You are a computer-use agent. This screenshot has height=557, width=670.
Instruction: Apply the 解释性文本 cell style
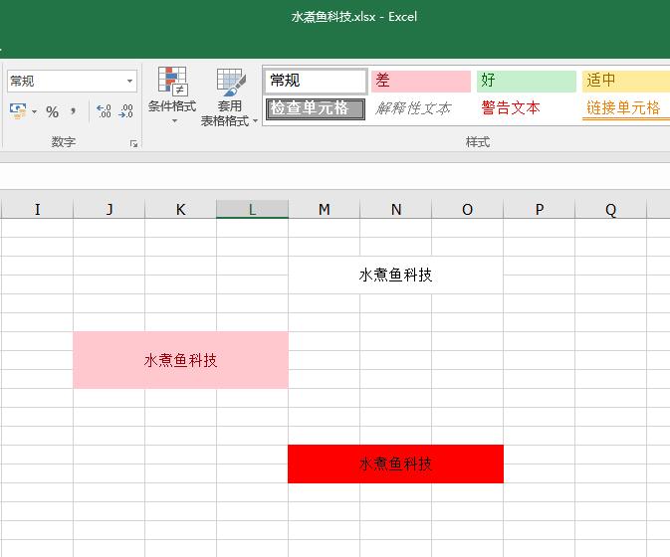pos(420,108)
